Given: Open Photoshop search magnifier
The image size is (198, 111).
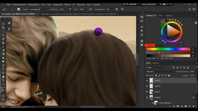Looking at the screenshot, I should (x=190, y=9).
